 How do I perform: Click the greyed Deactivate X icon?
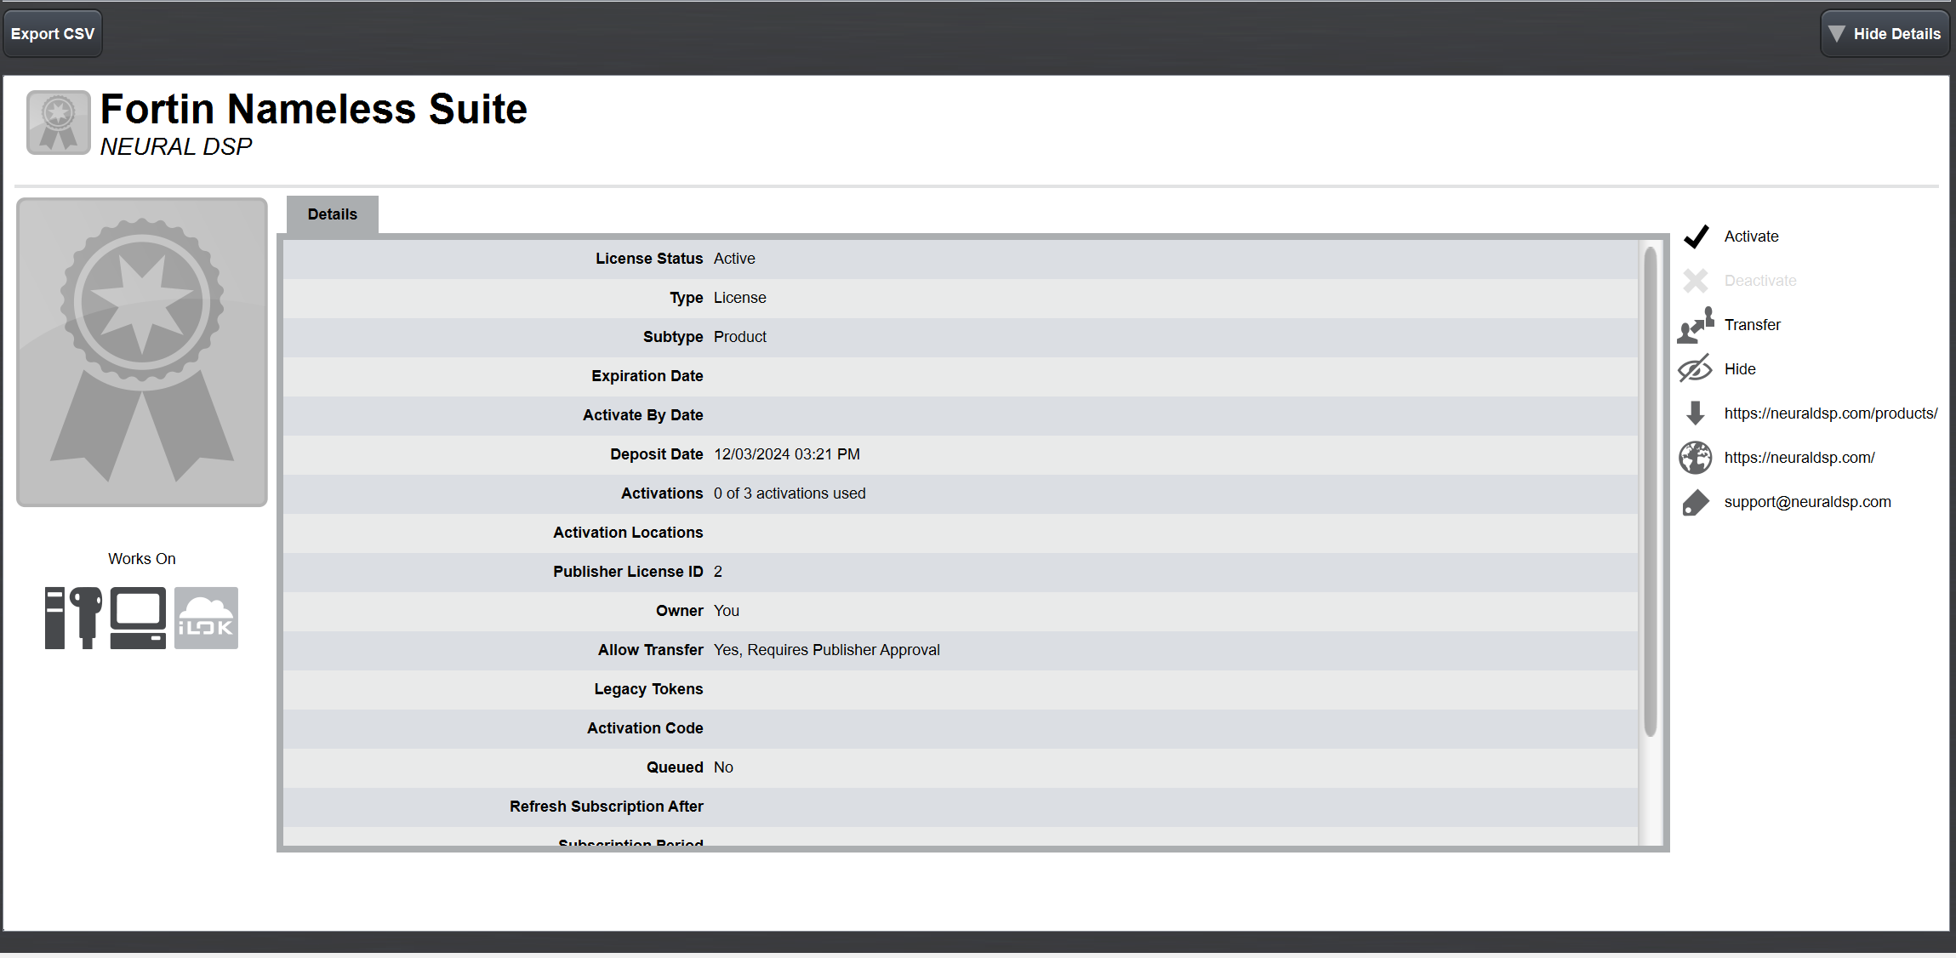1696,281
